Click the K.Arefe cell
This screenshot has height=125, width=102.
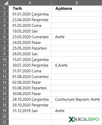77,65
